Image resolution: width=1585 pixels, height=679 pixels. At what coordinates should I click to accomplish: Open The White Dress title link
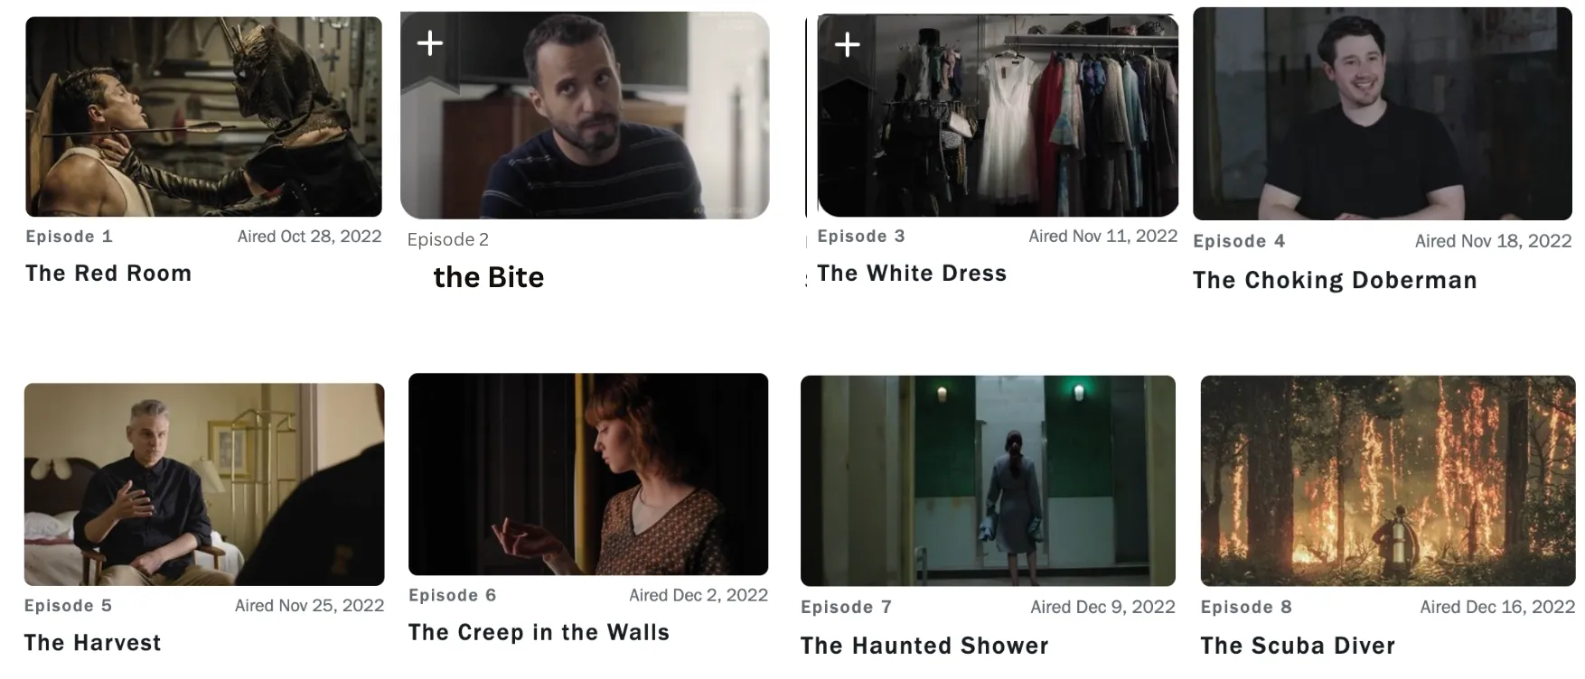pos(912,274)
